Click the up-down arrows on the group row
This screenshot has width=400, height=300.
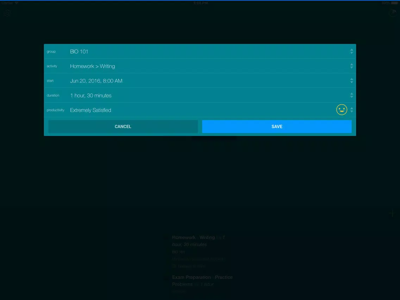click(351, 51)
